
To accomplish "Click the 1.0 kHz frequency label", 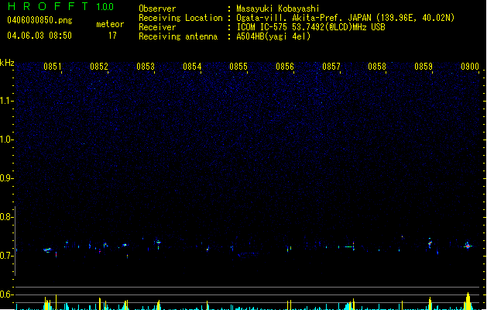I will tap(6, 139).
